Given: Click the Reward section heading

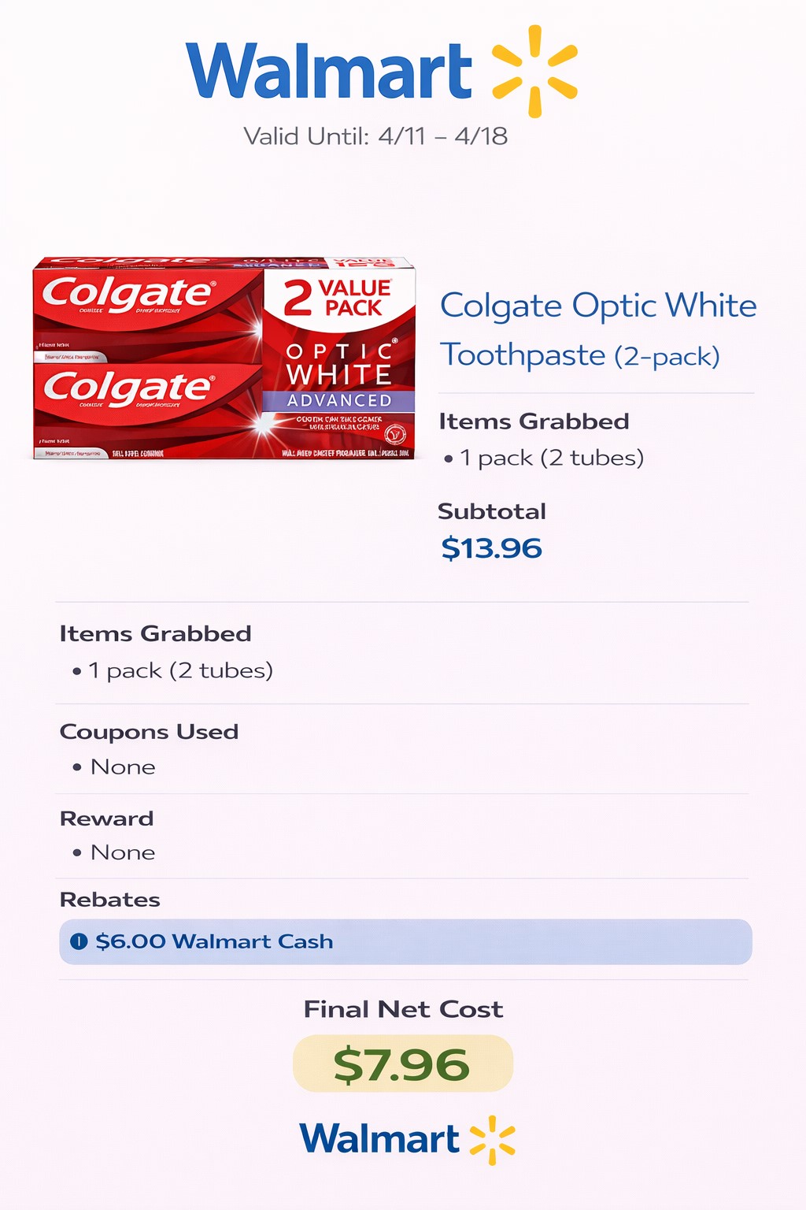Looking at the screenshot, I should pos(107,818).
